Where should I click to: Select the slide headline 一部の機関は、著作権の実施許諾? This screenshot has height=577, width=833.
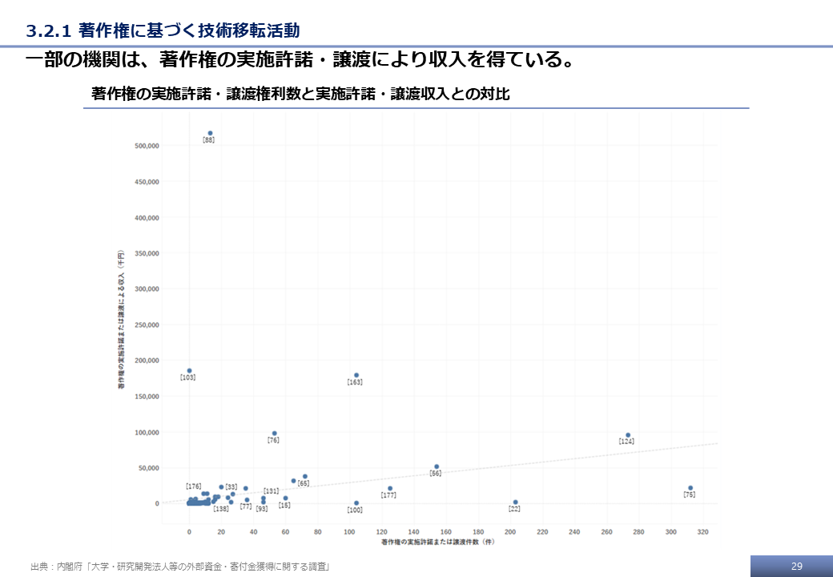(x=300, y=62)
